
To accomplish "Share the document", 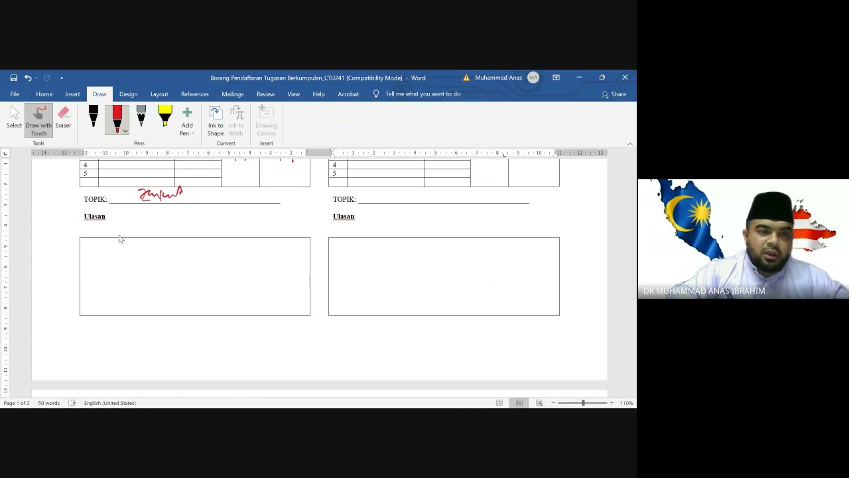I will pyautogui.click(x=614, y=94).
